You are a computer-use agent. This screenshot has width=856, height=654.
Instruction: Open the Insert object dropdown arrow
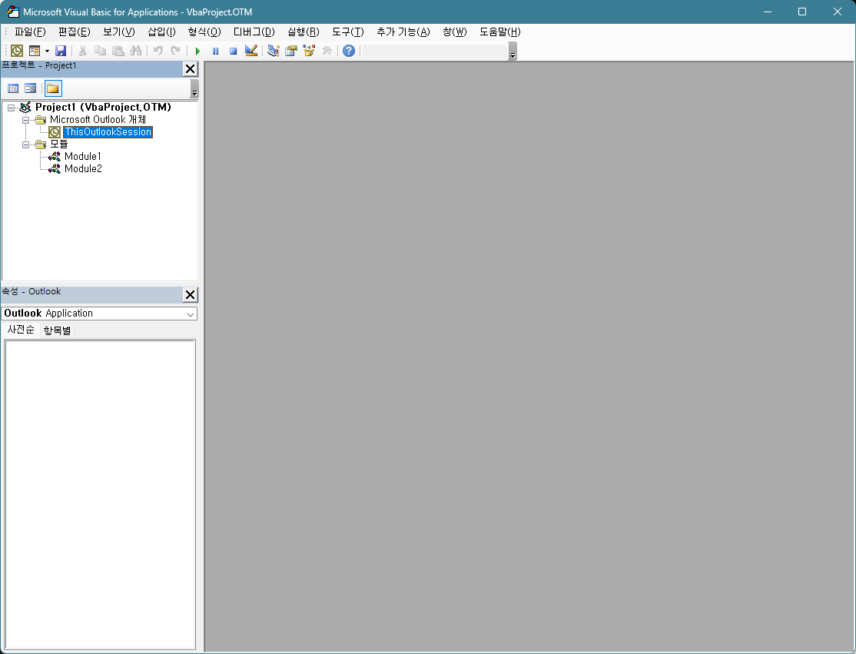[x=47, y=51]
